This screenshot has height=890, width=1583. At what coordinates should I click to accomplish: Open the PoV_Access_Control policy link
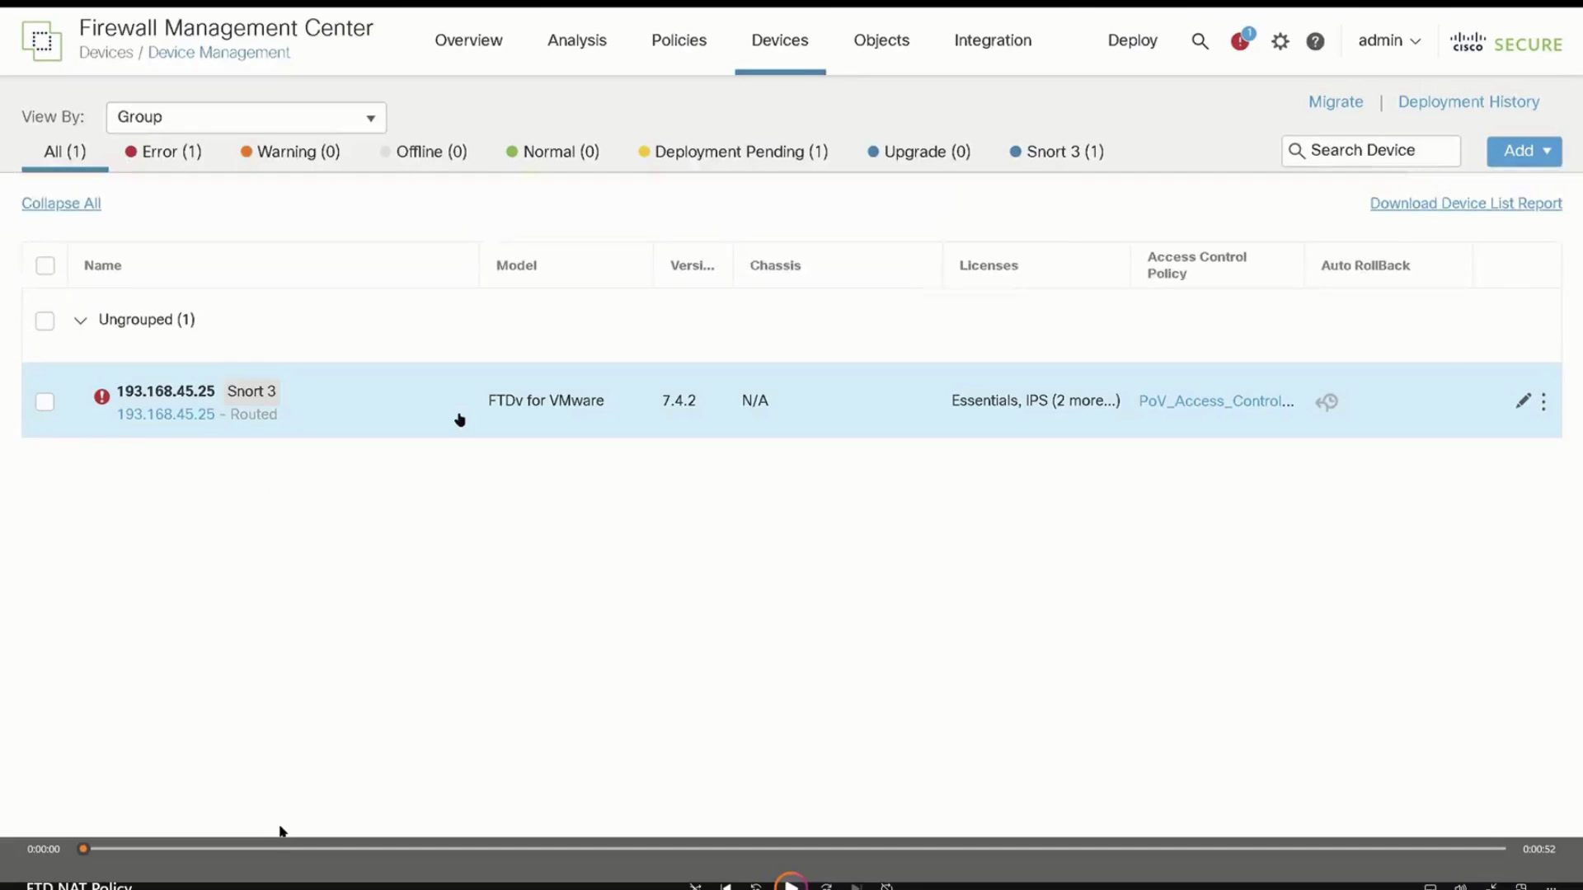(x=1216, y=401)
